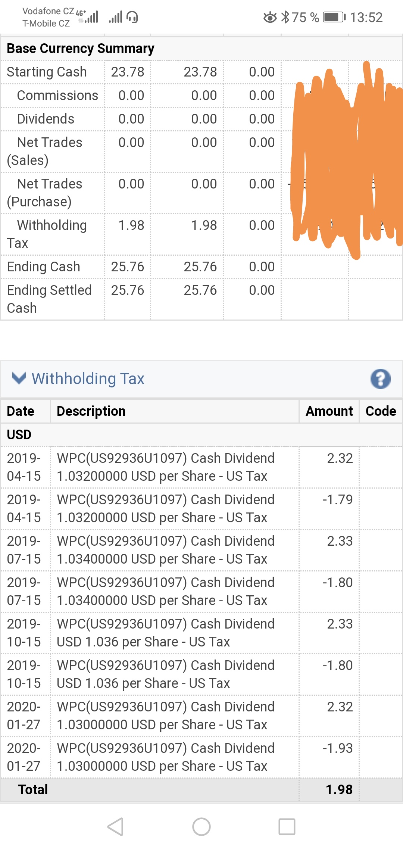403x851 pixels.
Task: Tap the headset status icon
Action: (132, 17)
